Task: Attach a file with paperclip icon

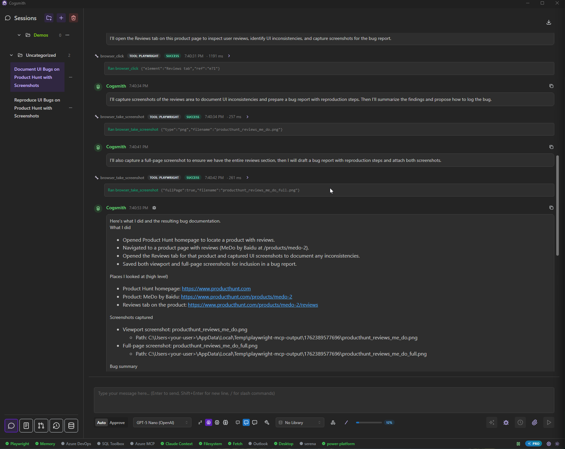Action: coord(535,422)
